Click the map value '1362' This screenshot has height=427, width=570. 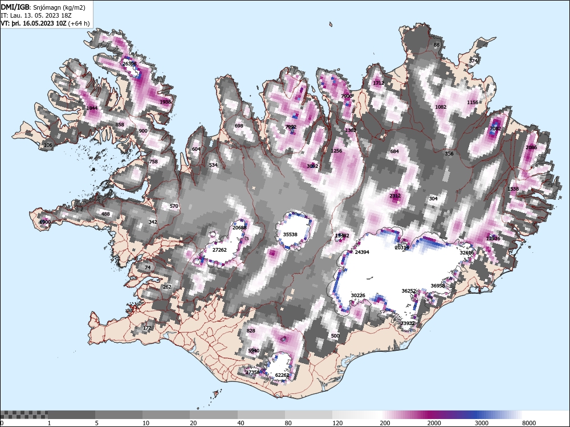pyautogui.click(x=351, y=130)
